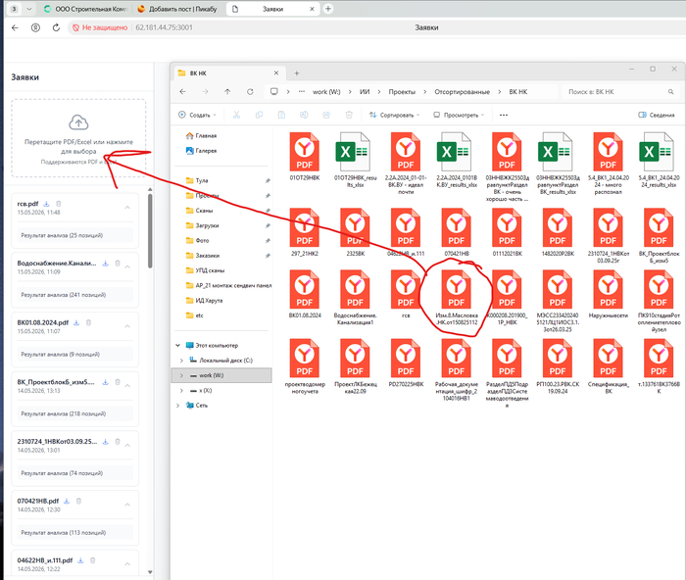
Task: Navigate to Отсортированные in the breadcrumb
Action: pos(462,92)
